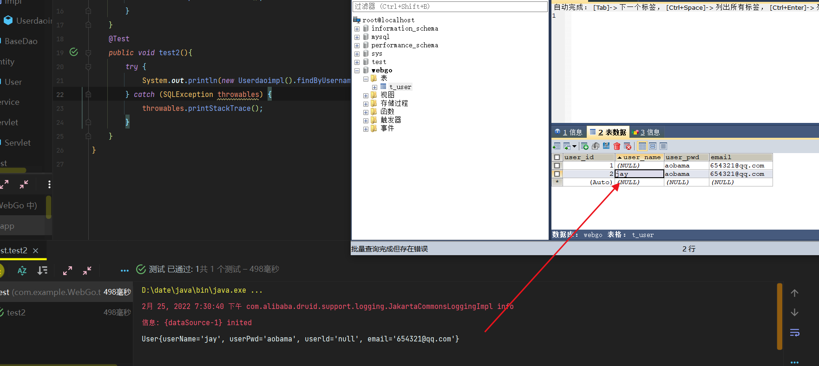Delete selected rows with the red trash icon
This screenshot has height=366, width=819.
click(617, 146)
